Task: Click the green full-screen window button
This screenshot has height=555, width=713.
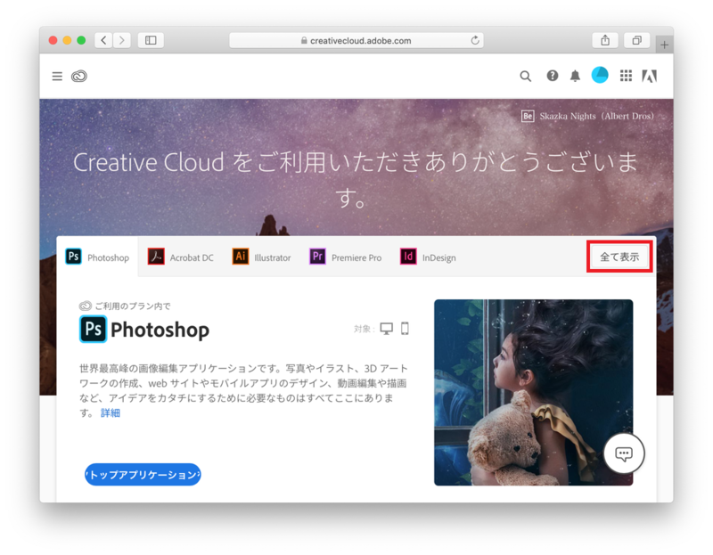Action: tap(81, 40)
